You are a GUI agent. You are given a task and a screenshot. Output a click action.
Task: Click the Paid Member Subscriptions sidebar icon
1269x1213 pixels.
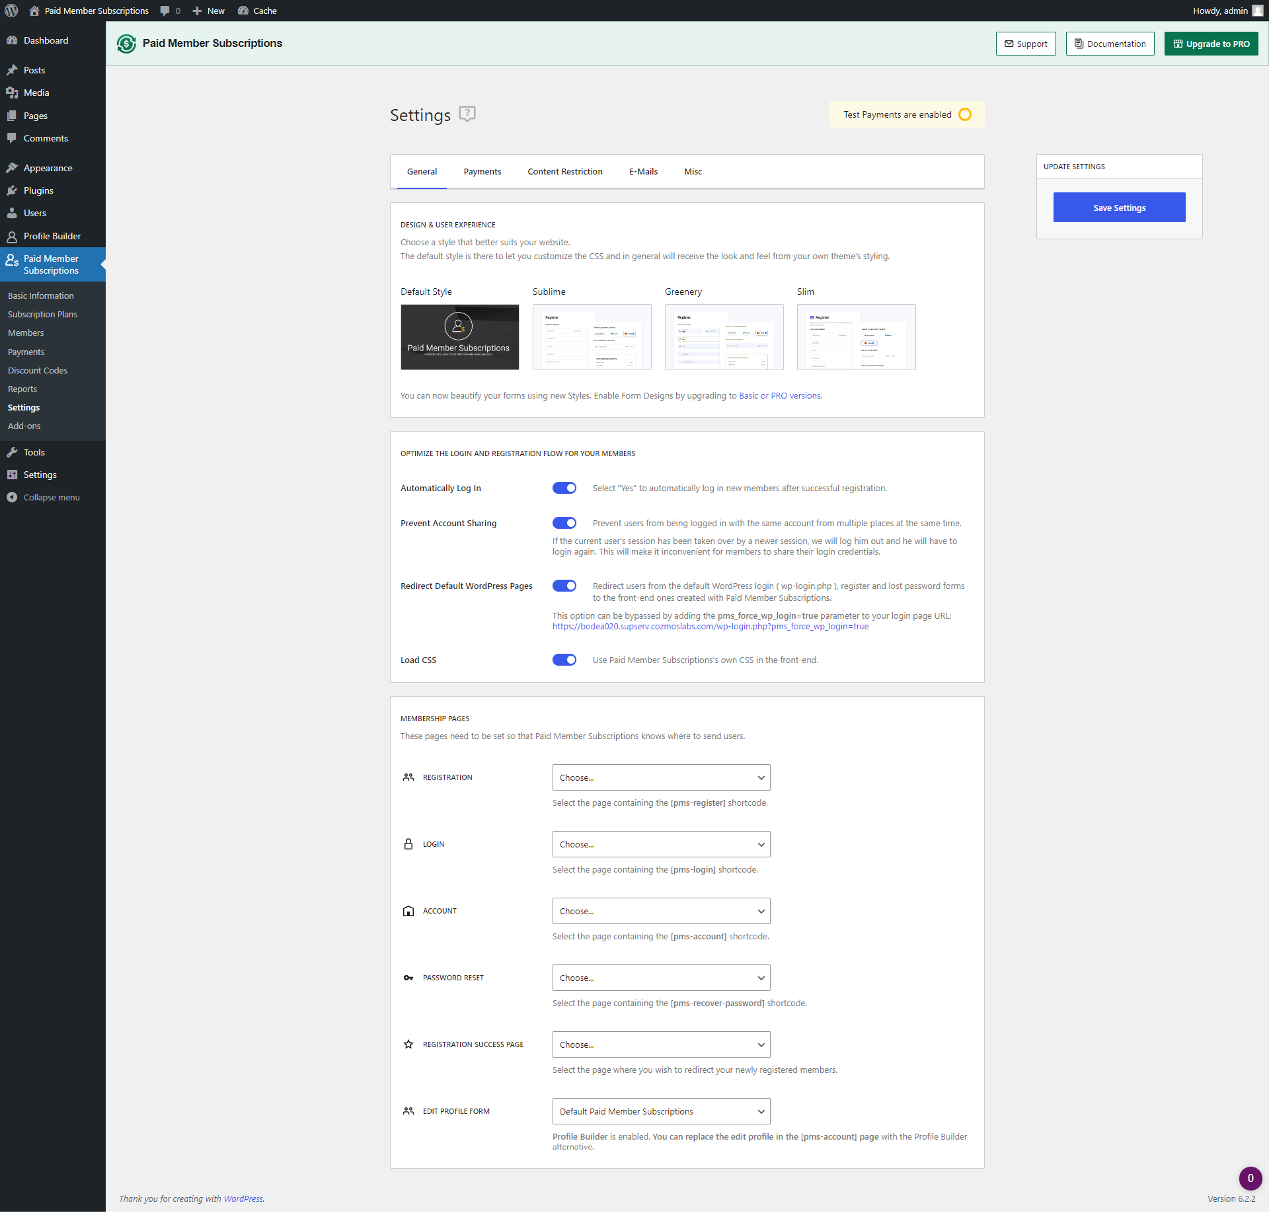pos(12,260)
